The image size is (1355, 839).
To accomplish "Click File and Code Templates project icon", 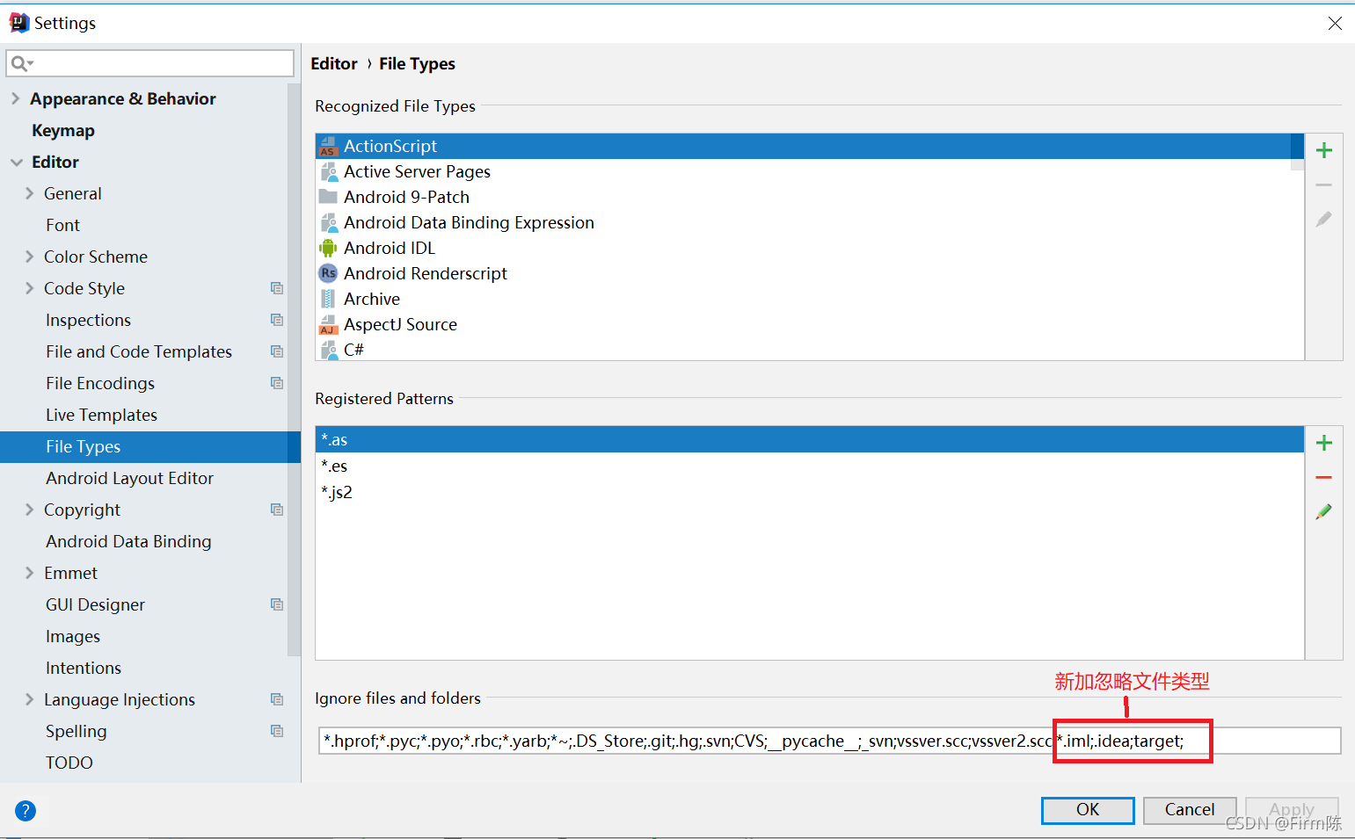I will coord(277,351).
